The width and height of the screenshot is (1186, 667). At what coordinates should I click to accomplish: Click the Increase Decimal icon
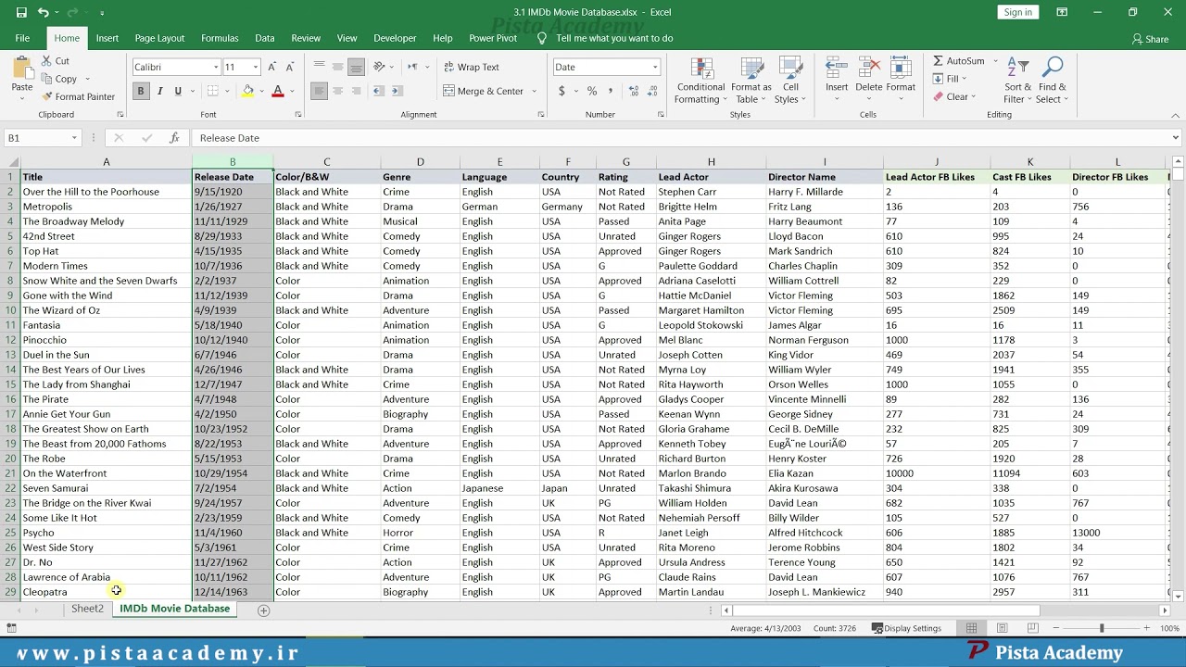634,91
